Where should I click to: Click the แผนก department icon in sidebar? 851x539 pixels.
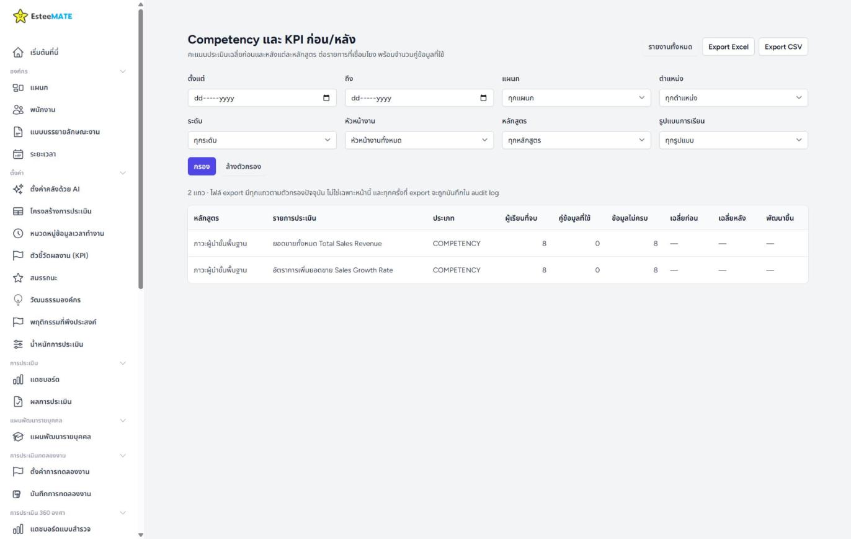[x=18, y=88]
